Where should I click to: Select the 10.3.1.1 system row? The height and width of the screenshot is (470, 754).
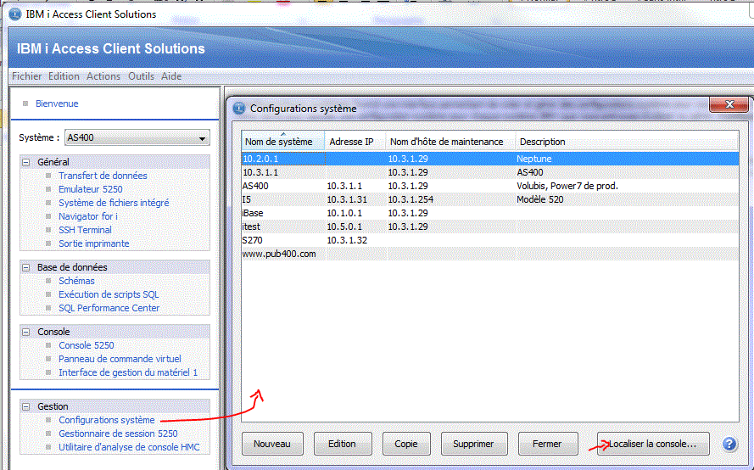click(x=490, y=172)
